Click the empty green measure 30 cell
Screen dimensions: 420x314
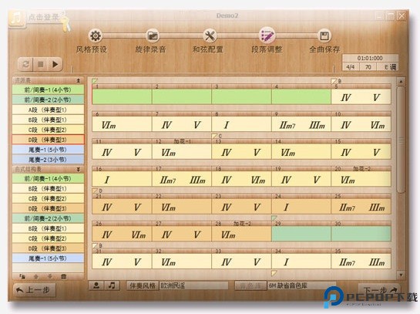coord(361,234)
